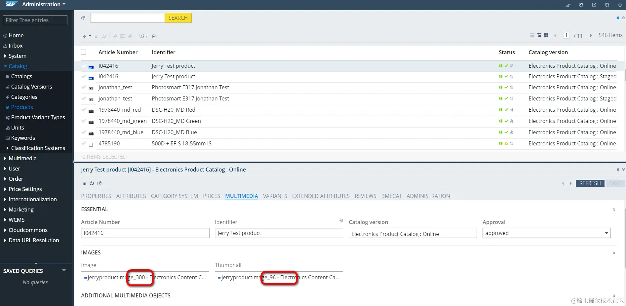Screen dimensions: 626x306
Task: Click the balance scale compare icon
Action: (115, 36)
